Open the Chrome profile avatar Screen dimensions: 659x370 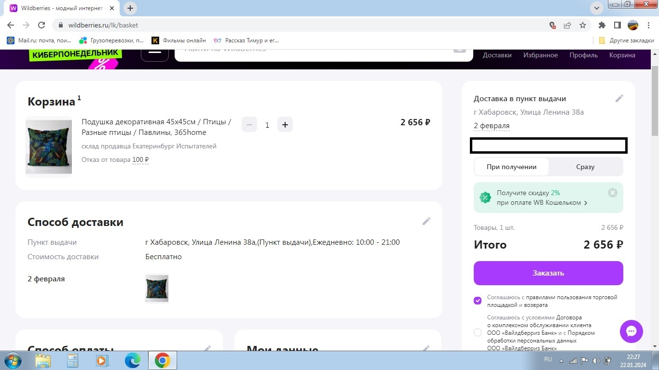click(x=632, y=25)
